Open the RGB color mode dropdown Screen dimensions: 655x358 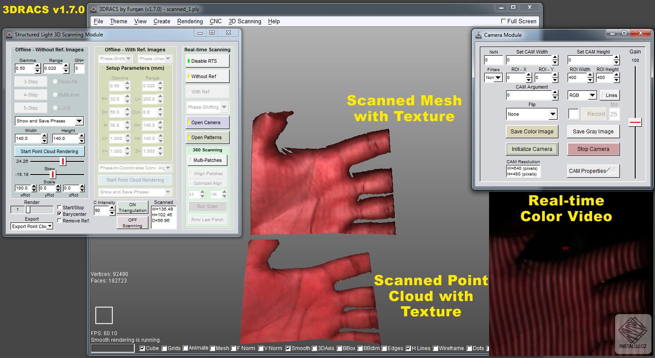582,95
